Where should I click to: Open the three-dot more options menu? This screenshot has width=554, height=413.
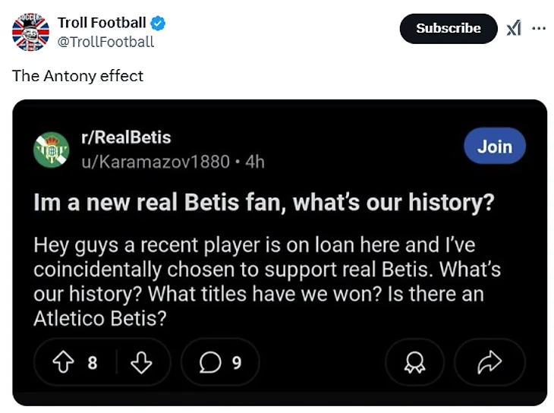[x=539, y=28]
